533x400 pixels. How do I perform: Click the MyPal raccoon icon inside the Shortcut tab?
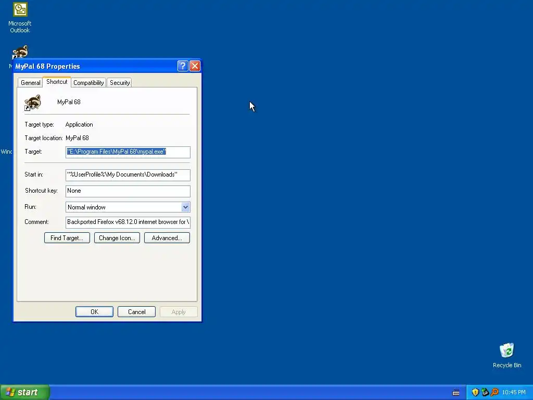(33, 103)
